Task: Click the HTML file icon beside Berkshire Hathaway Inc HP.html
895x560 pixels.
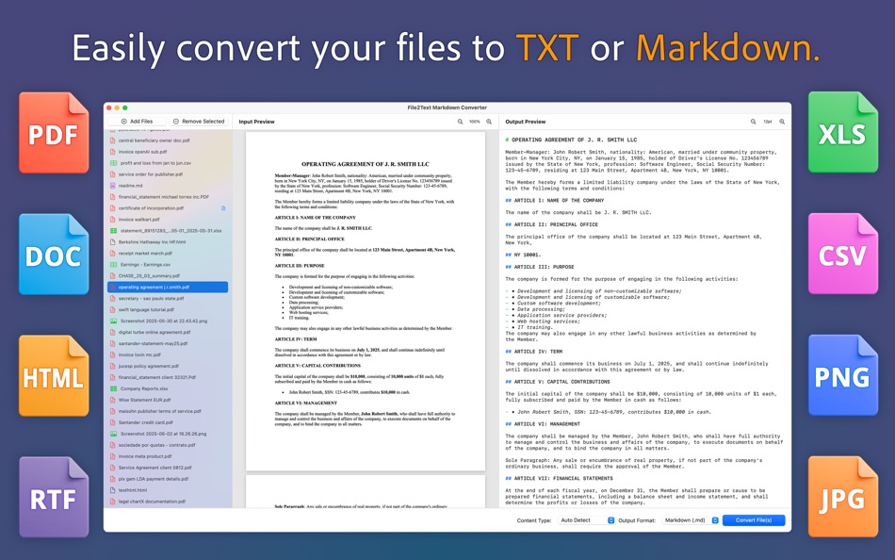Action: pyautogui.click(x=113, y=242)
